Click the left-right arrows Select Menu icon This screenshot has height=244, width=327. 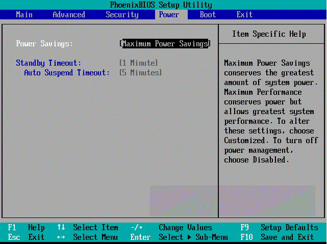[x=61, y=237]
